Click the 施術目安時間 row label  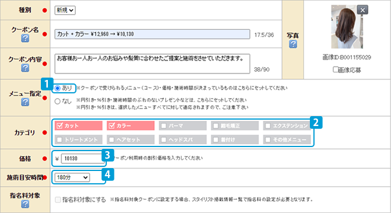(25, 177)
